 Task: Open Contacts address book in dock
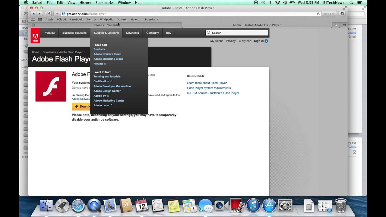click(126, 206)
